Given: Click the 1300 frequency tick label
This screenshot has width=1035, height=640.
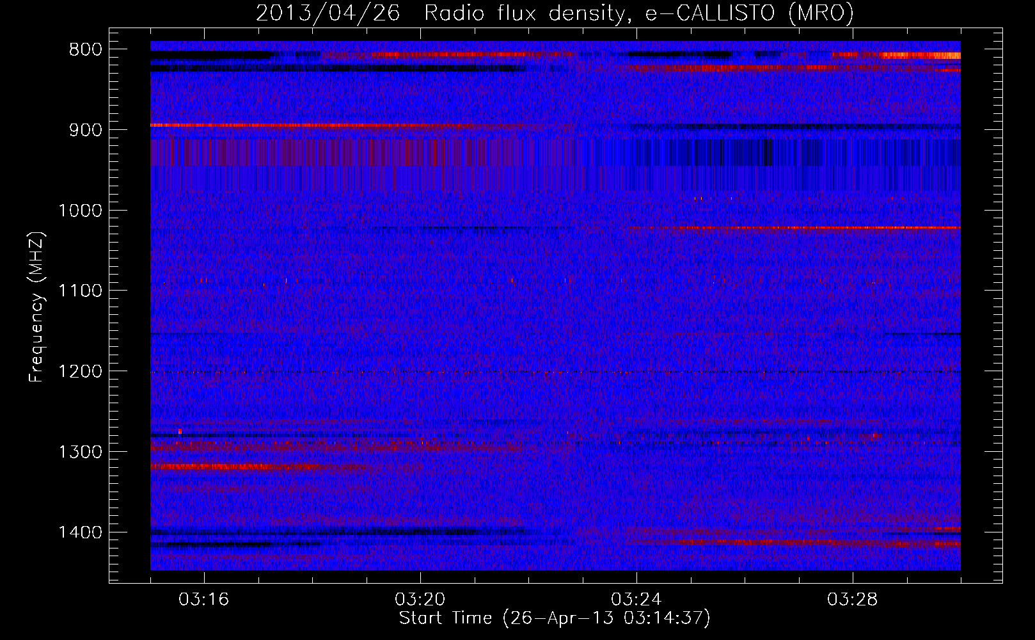Looking at the screenshot, I should click(x=81, y=452).
